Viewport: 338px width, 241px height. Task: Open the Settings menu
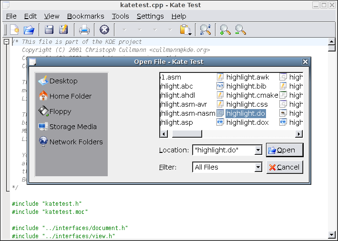tap(150, 16)
